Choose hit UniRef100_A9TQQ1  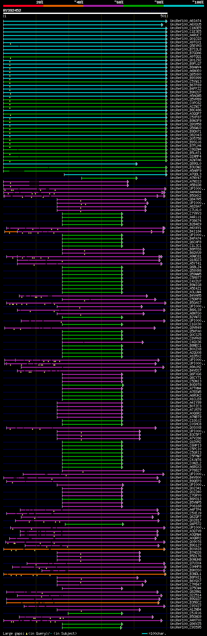(186, 57)
